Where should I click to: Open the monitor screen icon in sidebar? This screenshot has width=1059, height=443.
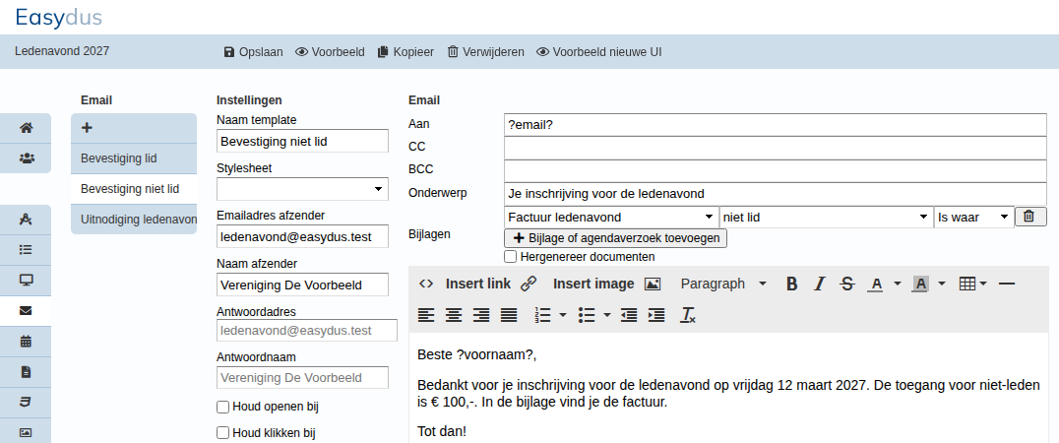tap(26, 281)
